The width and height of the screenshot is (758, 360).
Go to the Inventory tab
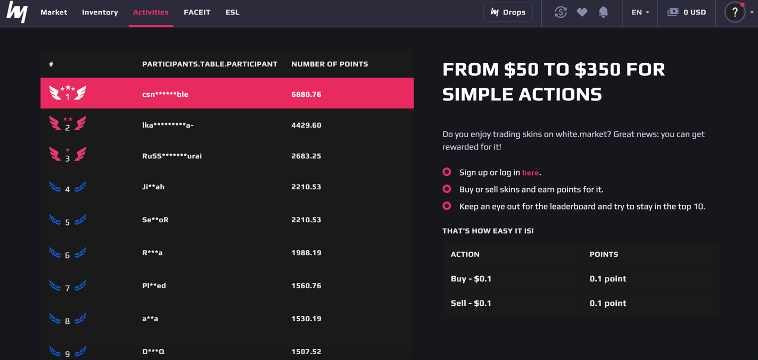100,12
